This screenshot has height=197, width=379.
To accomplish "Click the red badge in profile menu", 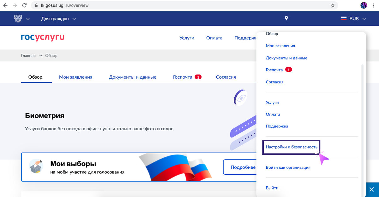I will click(288, 70).
